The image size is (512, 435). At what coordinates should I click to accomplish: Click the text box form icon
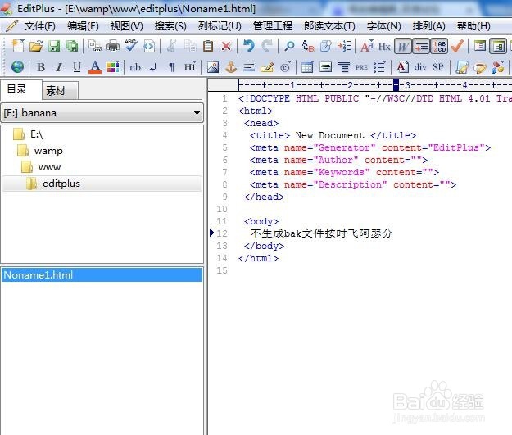coord(326,67)
